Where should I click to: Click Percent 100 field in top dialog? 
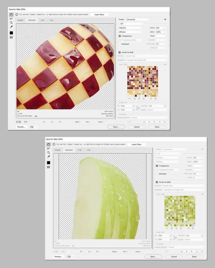[x=156, y=106]
